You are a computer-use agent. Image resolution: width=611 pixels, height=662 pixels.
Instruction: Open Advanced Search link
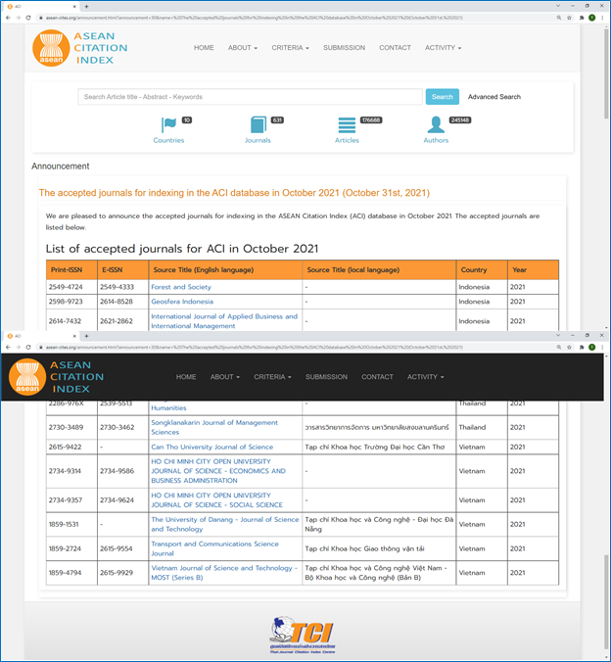(494, 97)
